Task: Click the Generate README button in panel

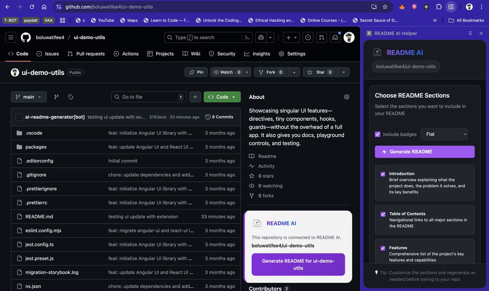Action: [x=425, y=151]
